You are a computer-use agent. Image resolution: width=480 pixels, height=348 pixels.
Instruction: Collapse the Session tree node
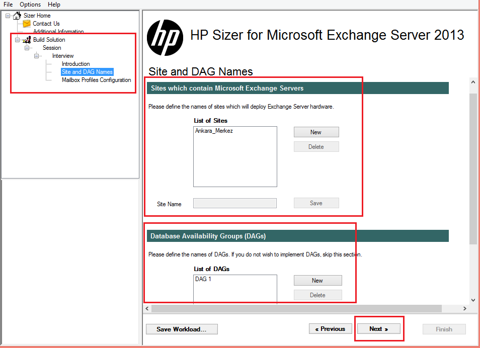(x=27, y=48)
